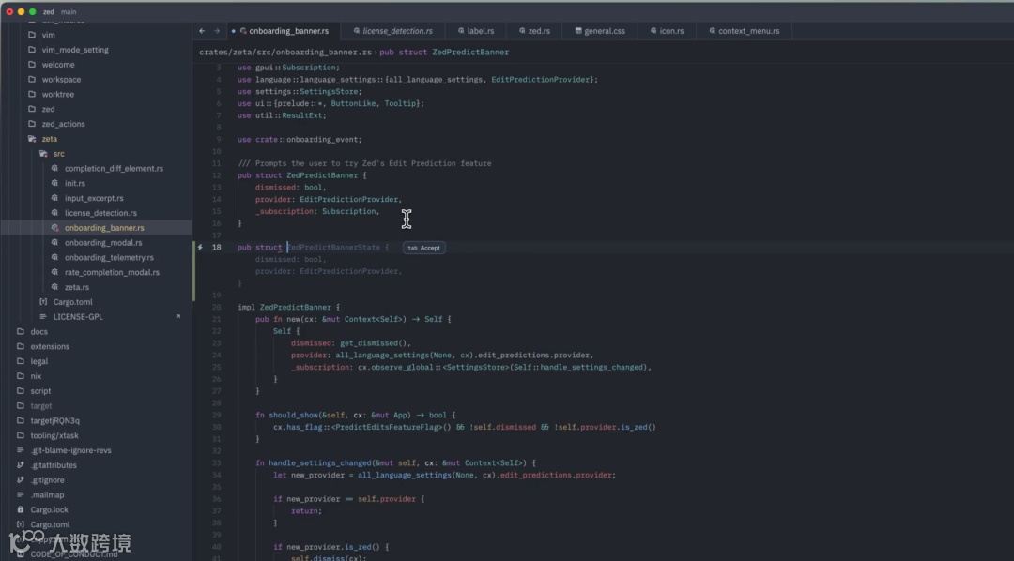Click pub struct ZedPredictBanner in the breadcrumb
This screenshot has width=1014, height=561.
tap(444, 53)
